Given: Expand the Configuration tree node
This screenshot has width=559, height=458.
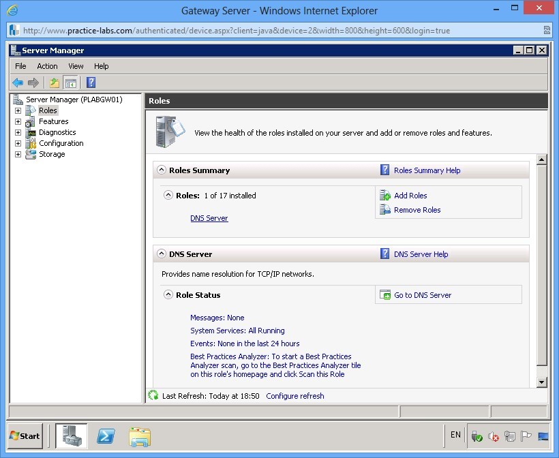Looking at the screenshot, I should (18, 143).
